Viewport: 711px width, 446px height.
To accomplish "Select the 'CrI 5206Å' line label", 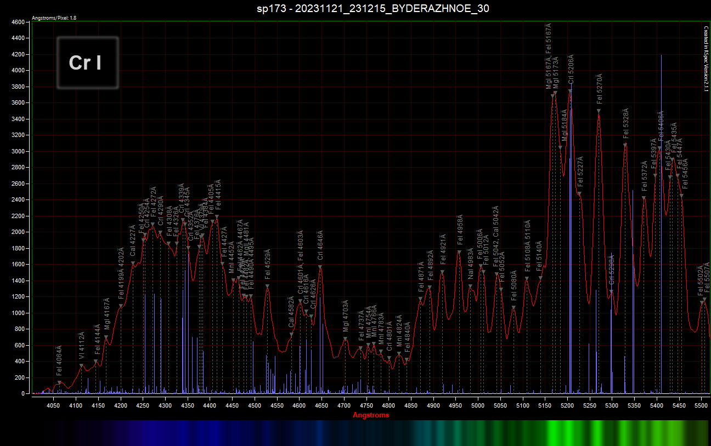I will (x=571, y=69).
